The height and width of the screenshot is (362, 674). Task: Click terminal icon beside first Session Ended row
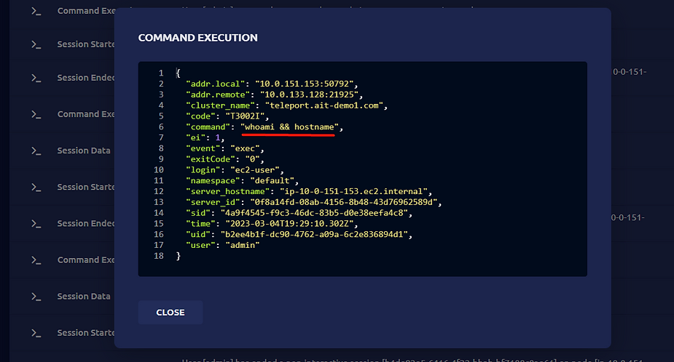[36, 78]
